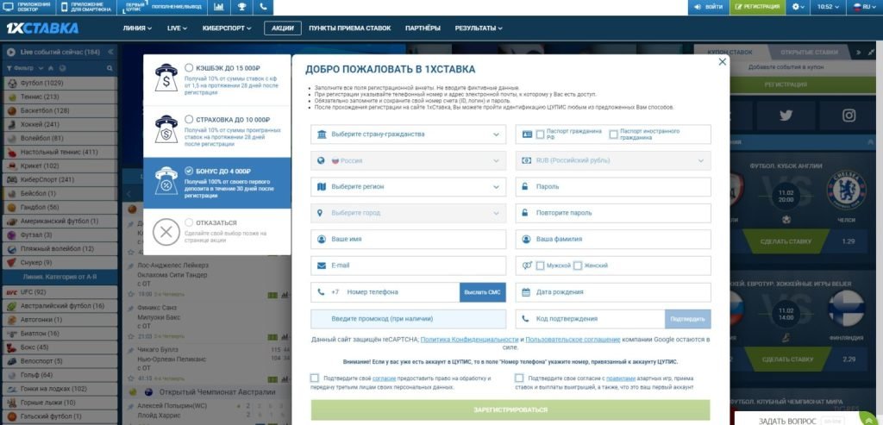Open the RU language dropdown
This screenshot has height=425, width=883.
(866, 7)
